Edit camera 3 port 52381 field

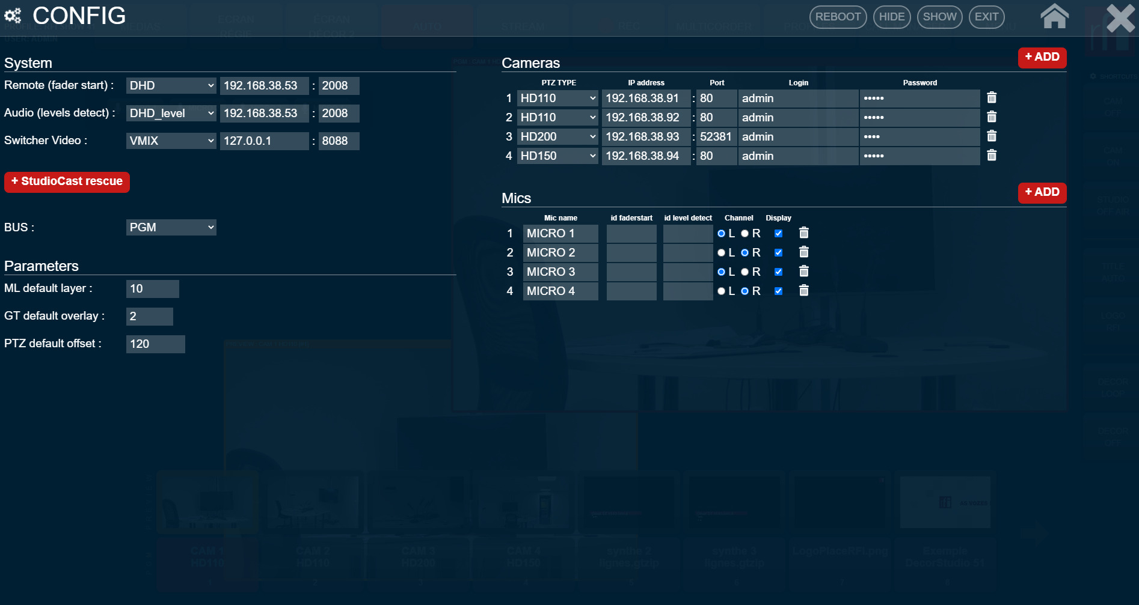coord(716,136)
